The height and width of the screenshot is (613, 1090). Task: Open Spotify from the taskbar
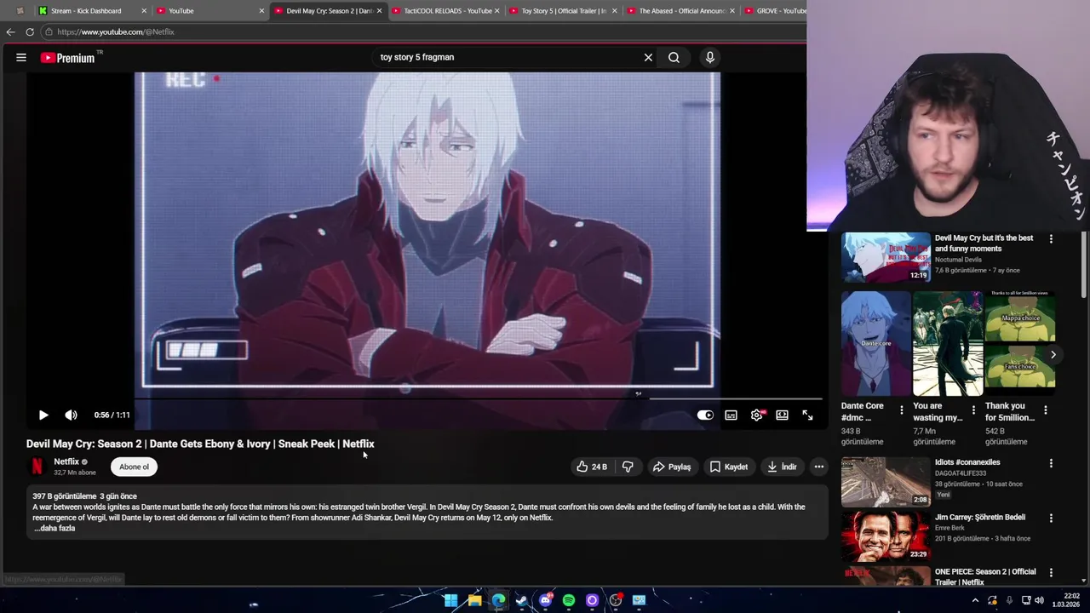[x=569, y=600]
